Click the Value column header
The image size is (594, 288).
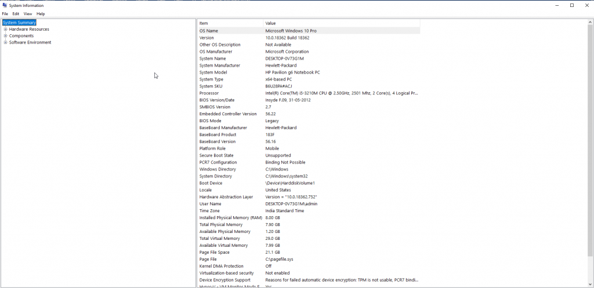click(342, 23)
